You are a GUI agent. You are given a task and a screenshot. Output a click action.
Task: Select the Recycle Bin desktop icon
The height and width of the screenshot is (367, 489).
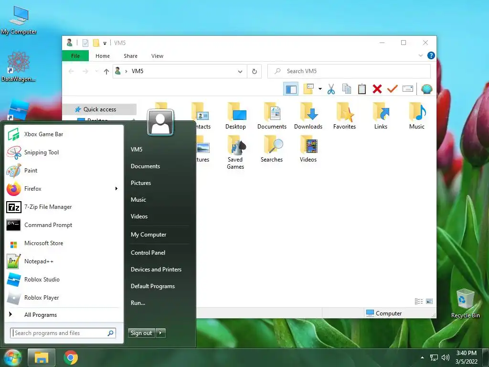coord(465,303)
